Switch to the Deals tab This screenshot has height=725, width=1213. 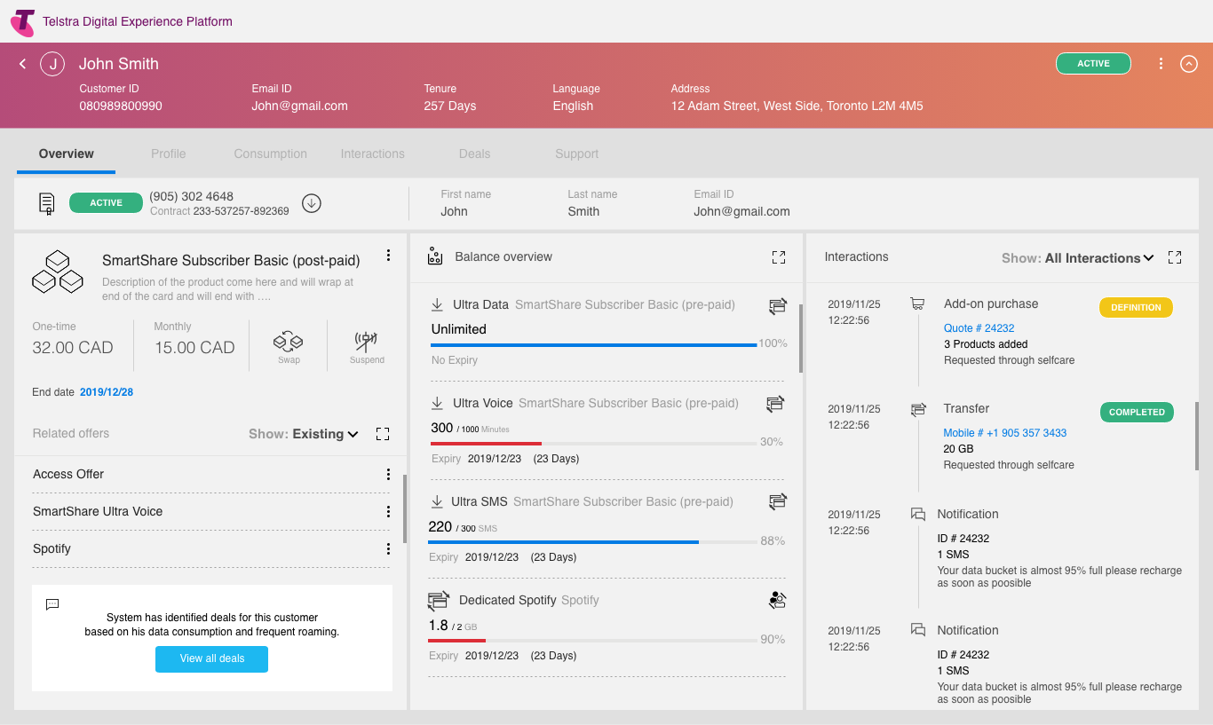coord(474,154)
